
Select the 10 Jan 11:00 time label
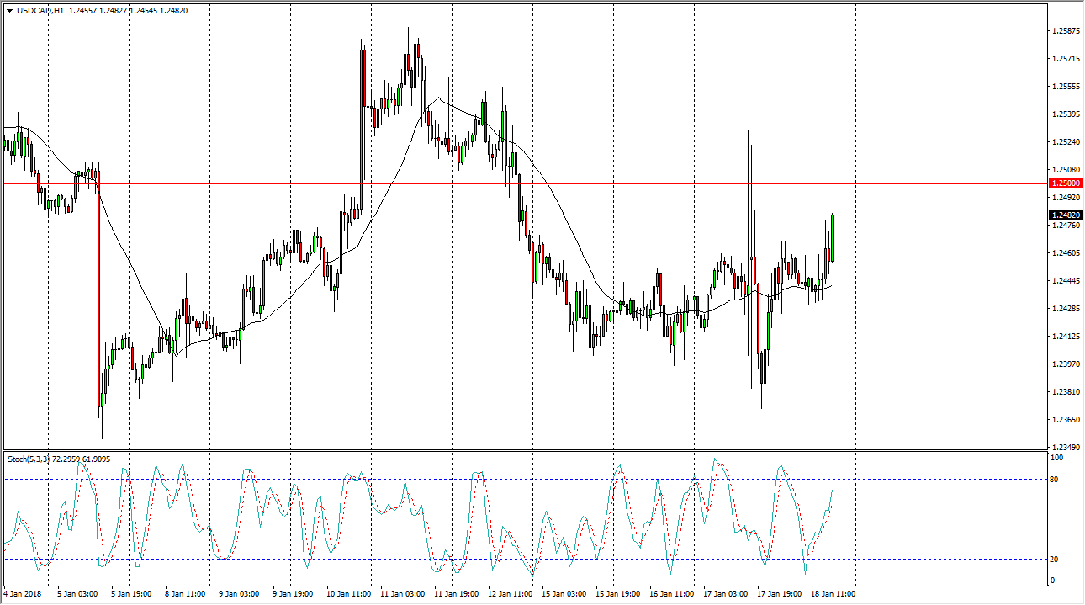(x=347, y=593)
